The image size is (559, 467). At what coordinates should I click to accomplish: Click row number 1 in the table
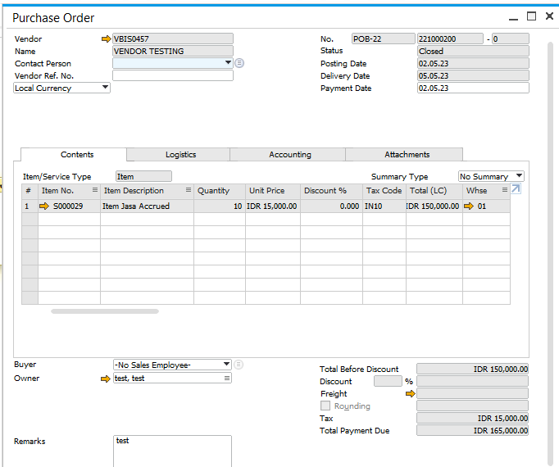pyautogui.click(x=30, y=206)
